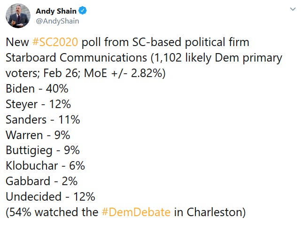The image size is (302, 226).
Task: Click the Warren - 9% line
Action: pos(38,135)
